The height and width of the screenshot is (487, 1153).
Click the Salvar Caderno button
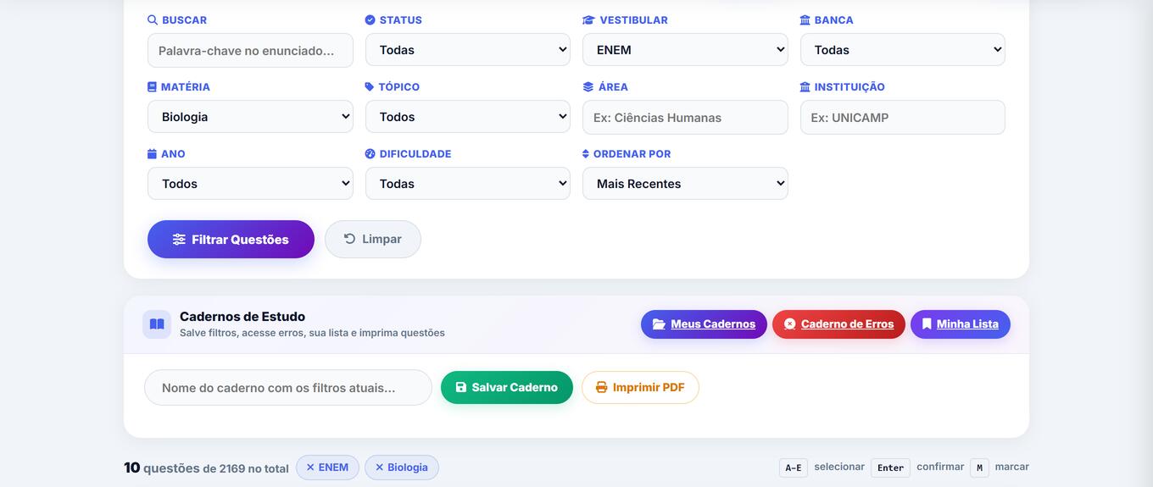coord(507,387)
